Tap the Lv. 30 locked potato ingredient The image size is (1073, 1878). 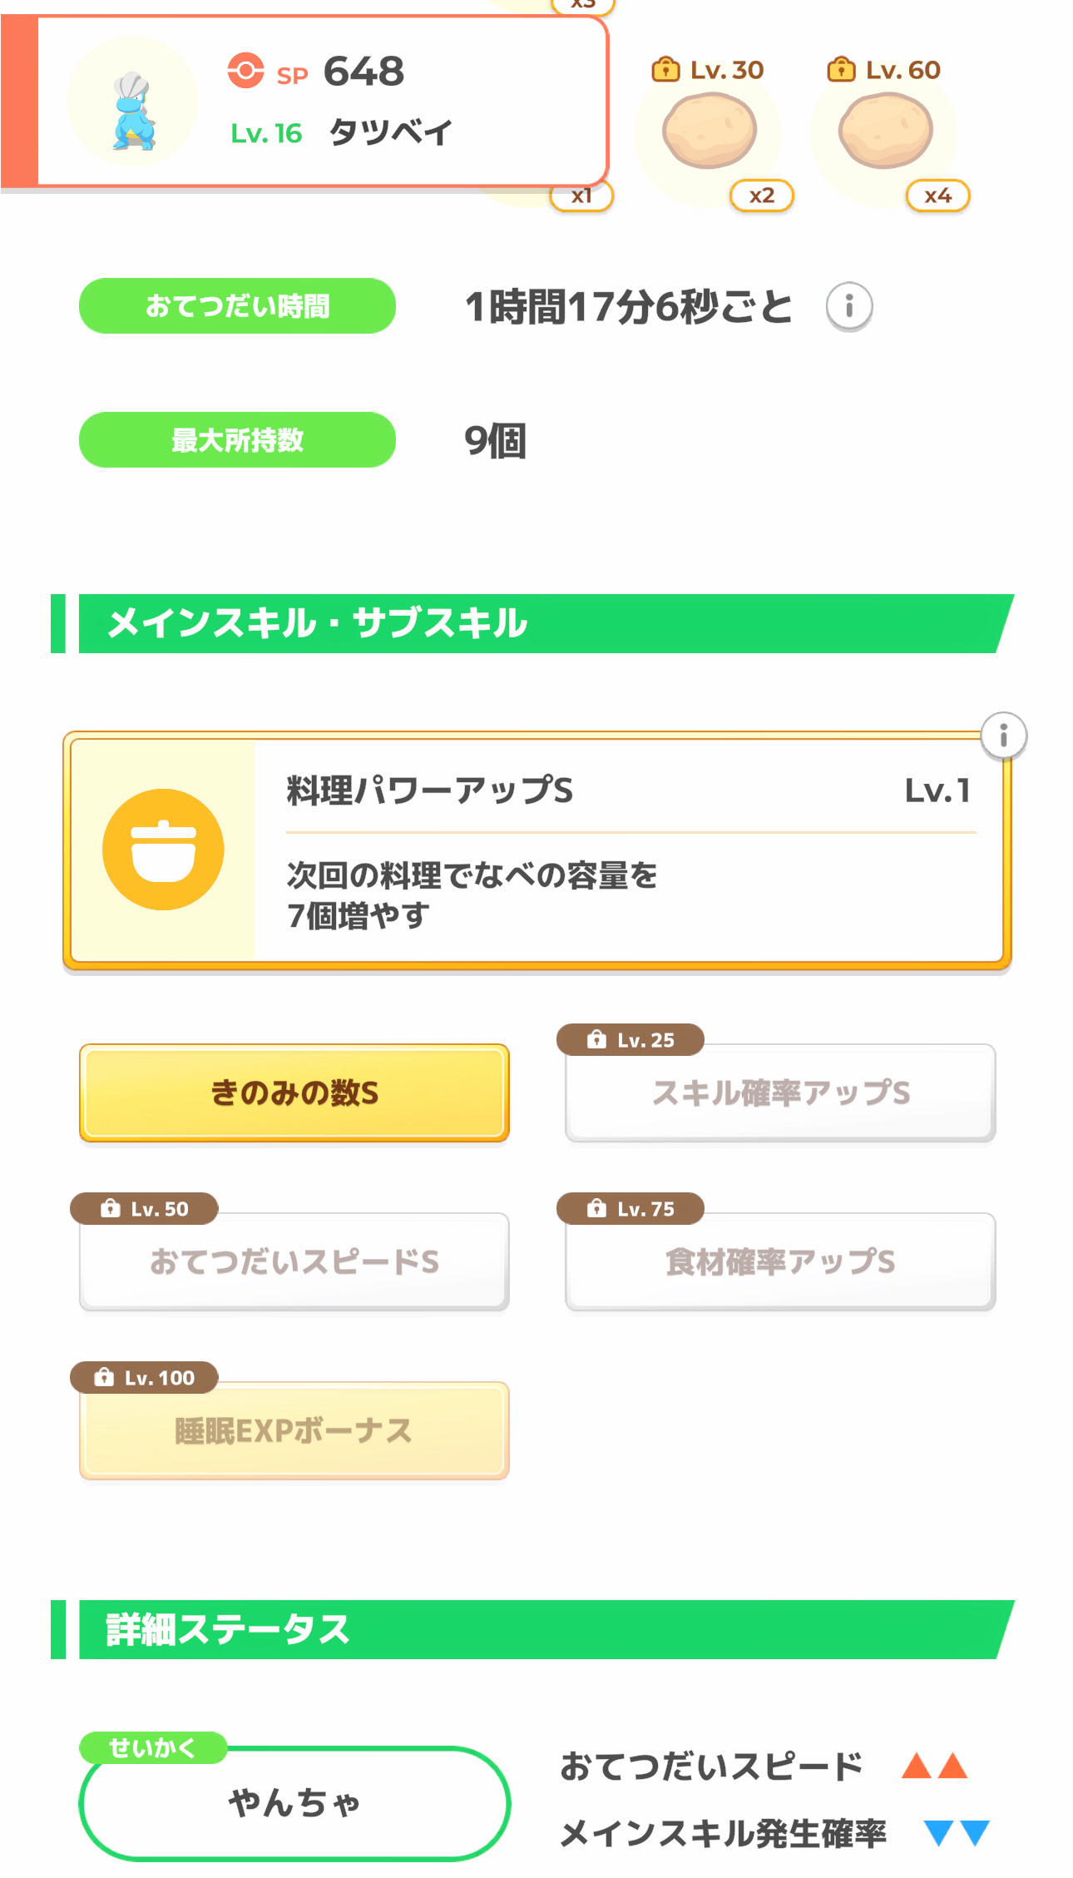click(710, 131)
